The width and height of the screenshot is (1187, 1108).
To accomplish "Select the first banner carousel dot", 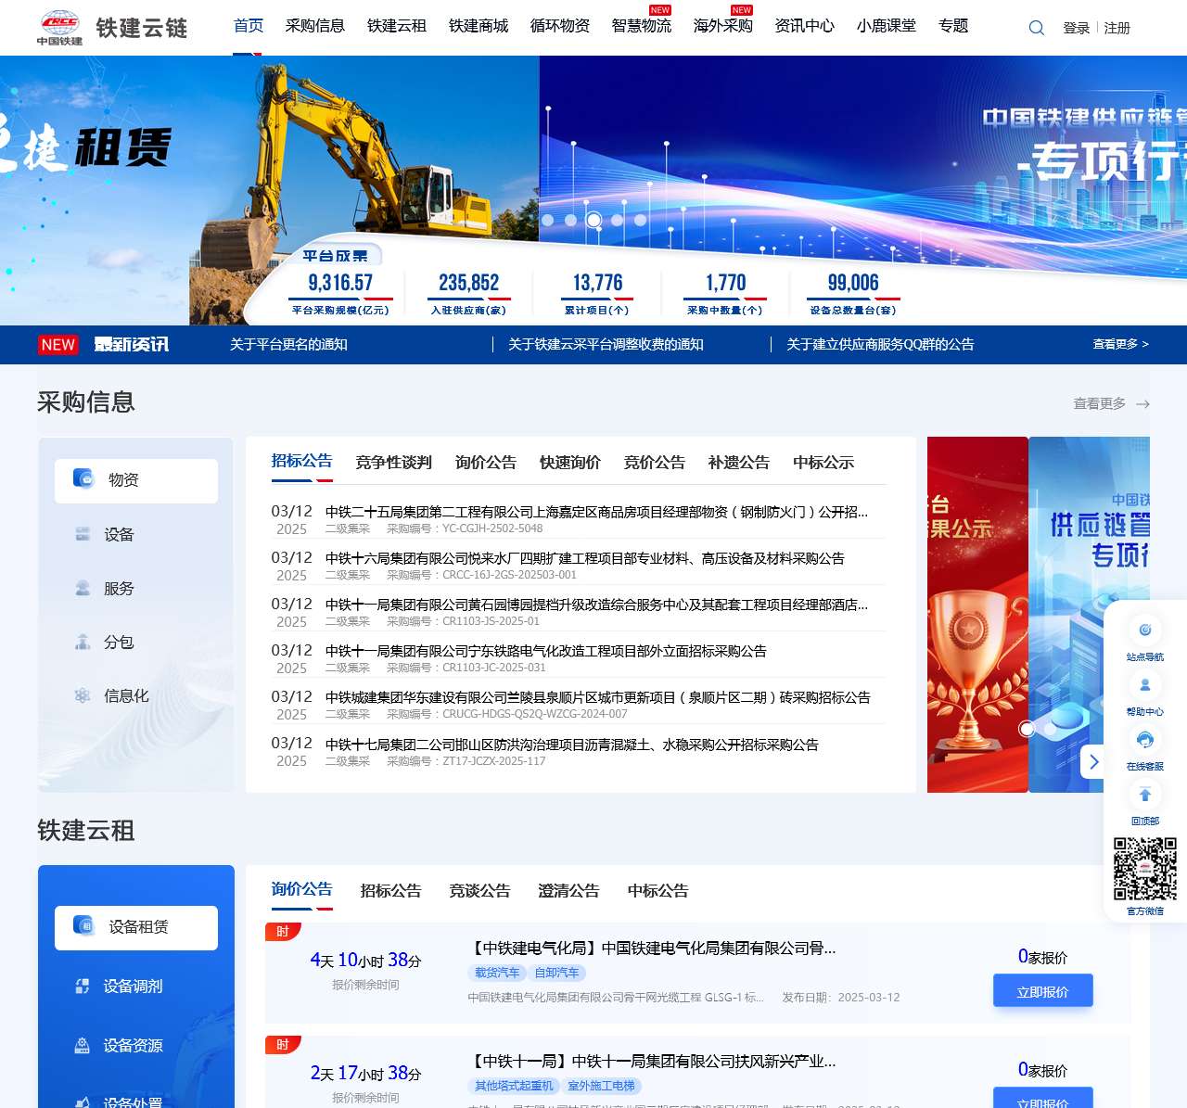I will [547, 221].
